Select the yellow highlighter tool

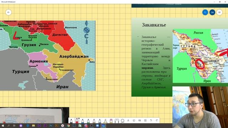(x=105, y=121)
